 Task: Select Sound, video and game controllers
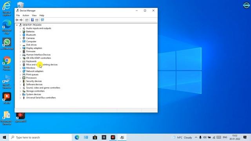point(43,88)
